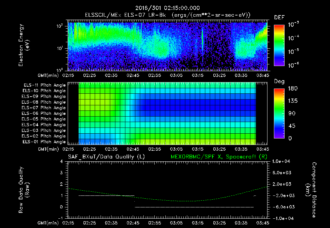Click the 6.0e+03 right axis tick label
The width and height of the screenshot is (330, 228).
[x=282, y=173]
